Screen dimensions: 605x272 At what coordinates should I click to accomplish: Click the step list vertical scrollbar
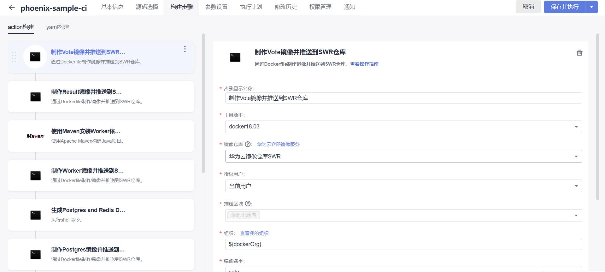(x=203, y=103)
